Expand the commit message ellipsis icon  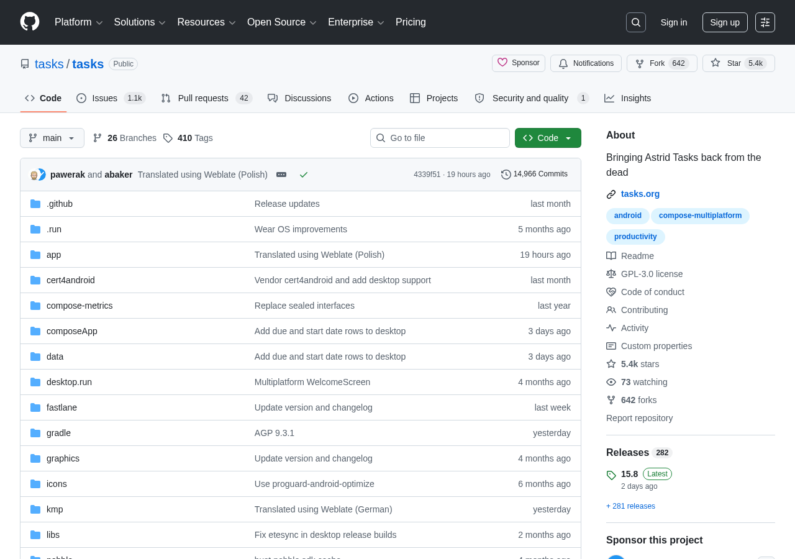(281, 175)
